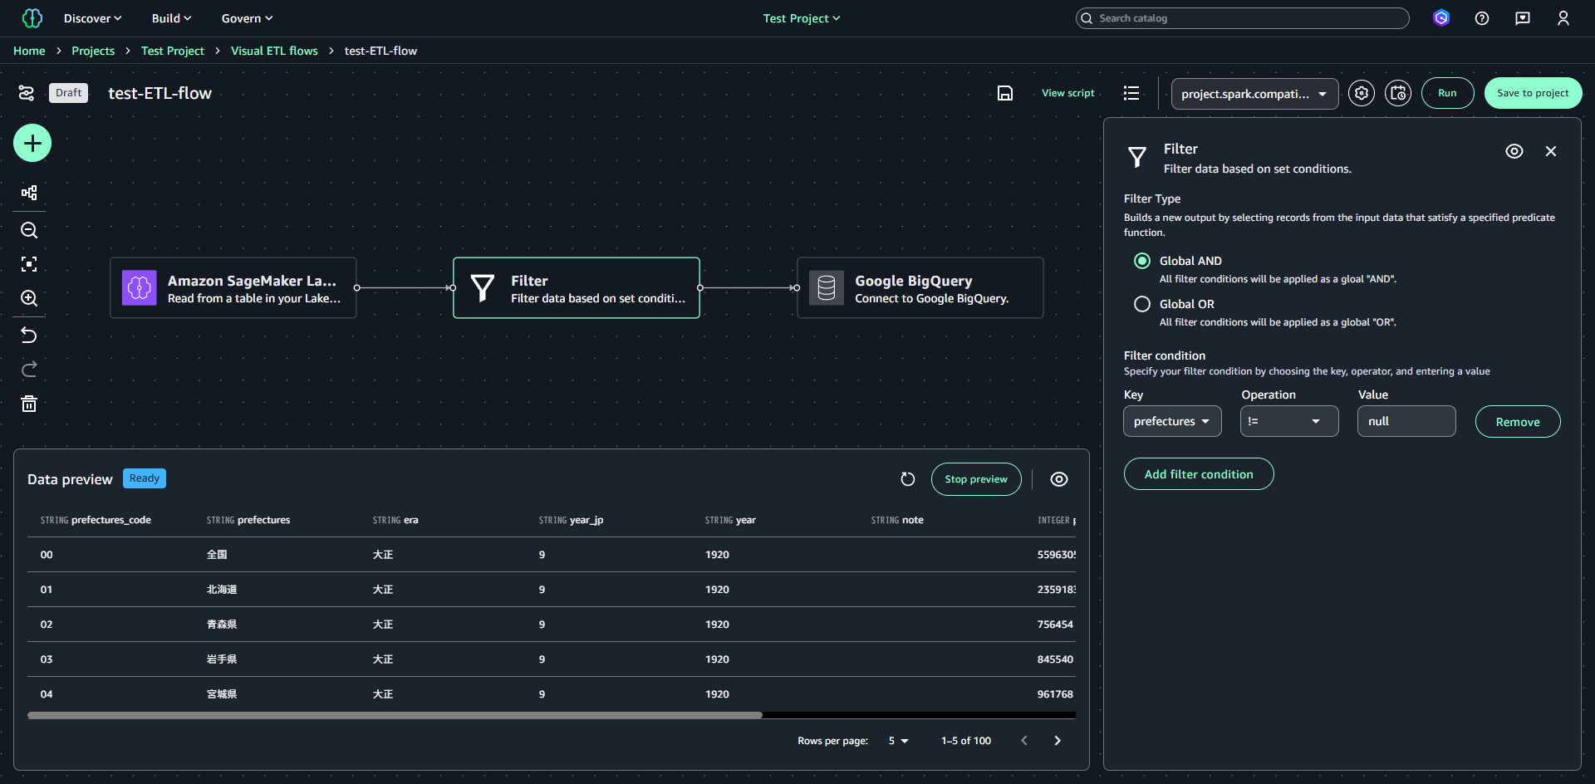
Task: Fit the flow to view
Action: [x=29, y=264]
